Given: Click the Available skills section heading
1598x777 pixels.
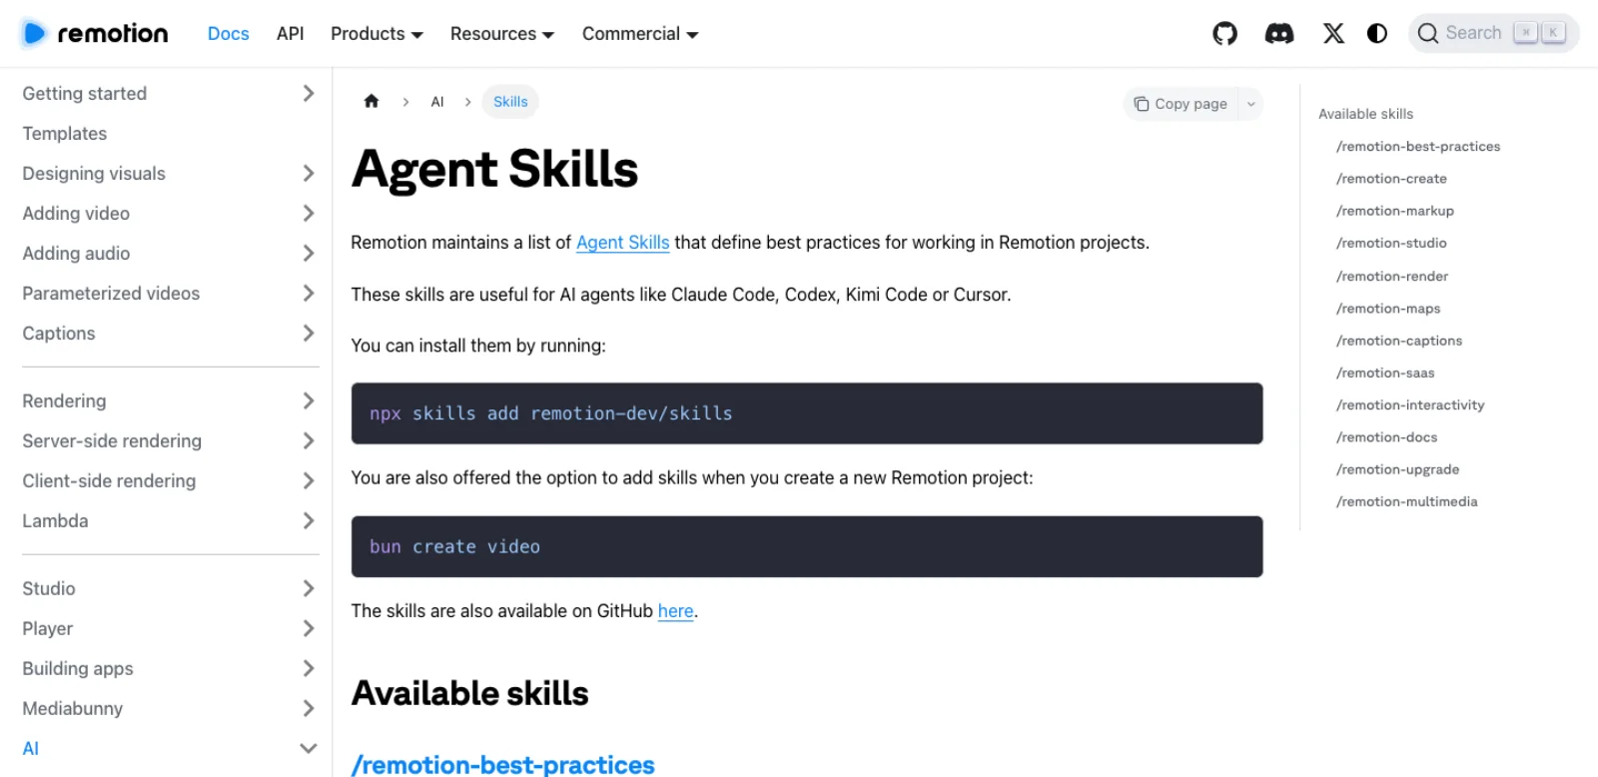Looking at the screenshot, I should click(469, 693).
